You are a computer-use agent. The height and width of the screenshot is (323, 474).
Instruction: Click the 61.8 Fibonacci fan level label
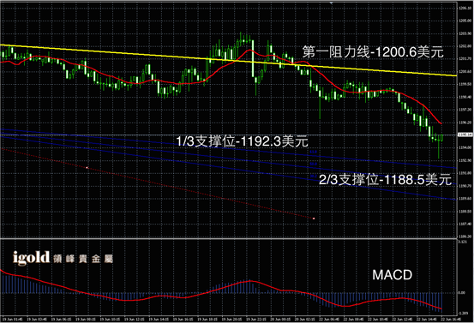(x=313, y=152)
